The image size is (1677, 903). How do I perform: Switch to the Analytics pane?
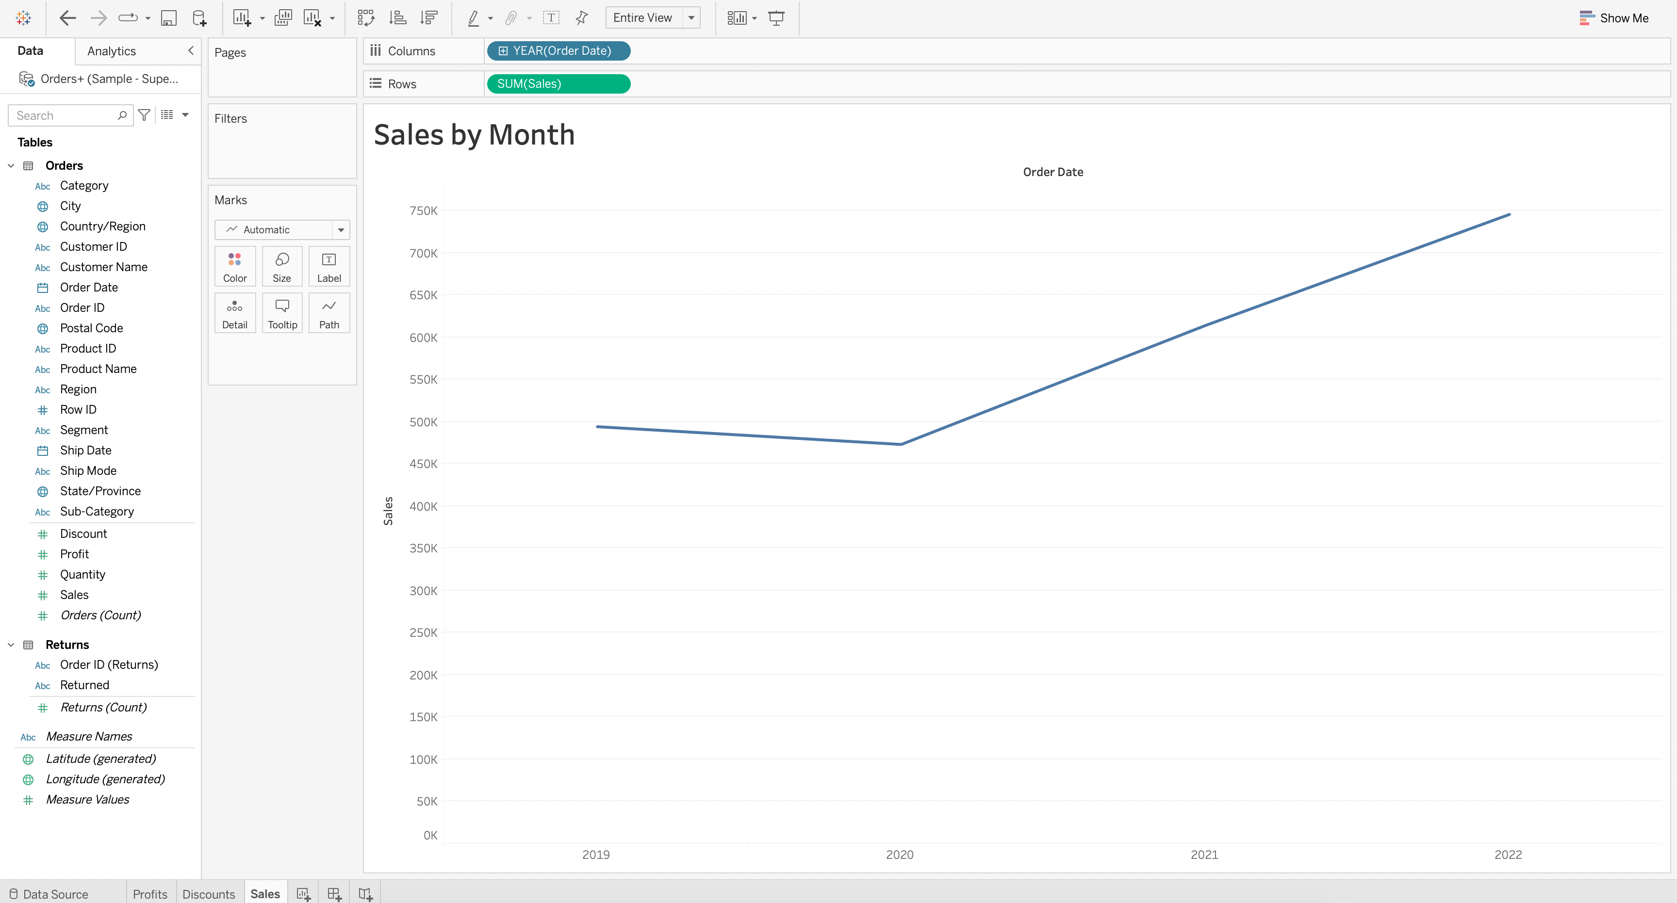coord(111,51)
